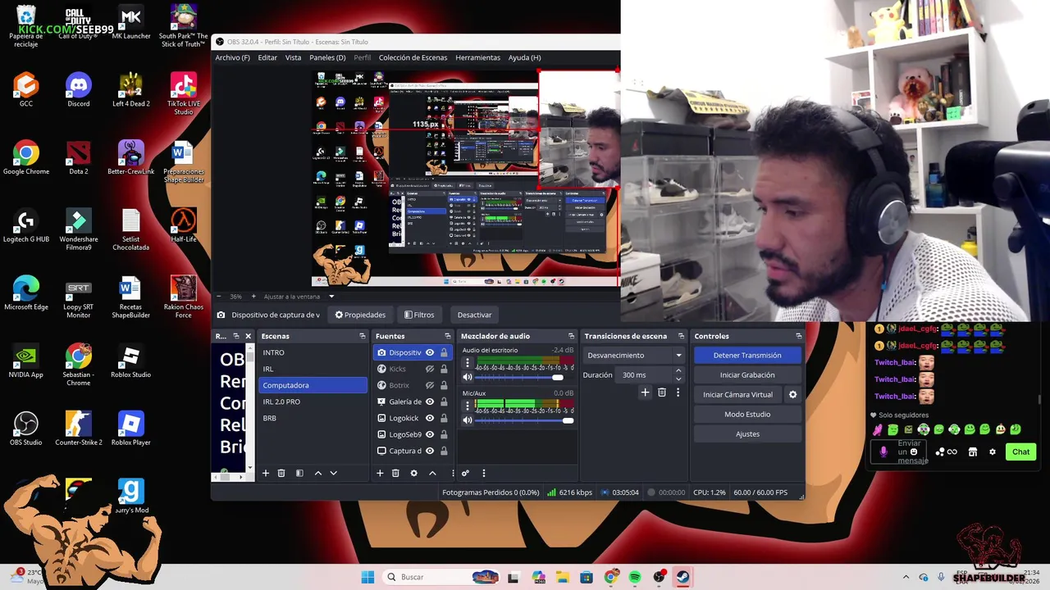
Task: Hide the Logokick source
Action: (x=429, y=418)
